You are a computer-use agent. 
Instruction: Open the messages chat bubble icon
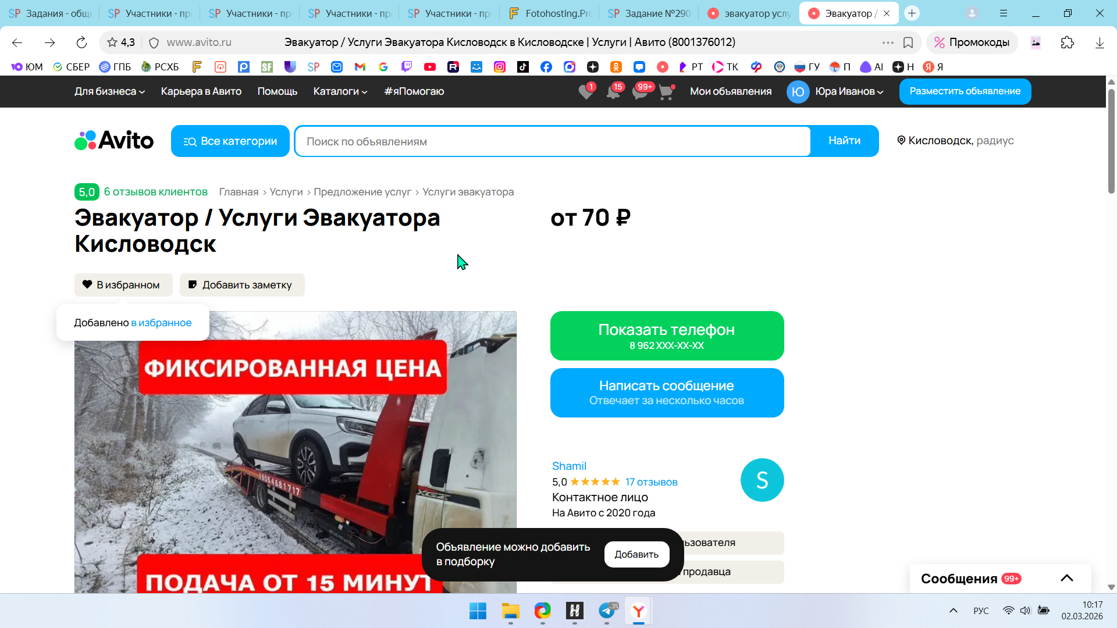639,92
